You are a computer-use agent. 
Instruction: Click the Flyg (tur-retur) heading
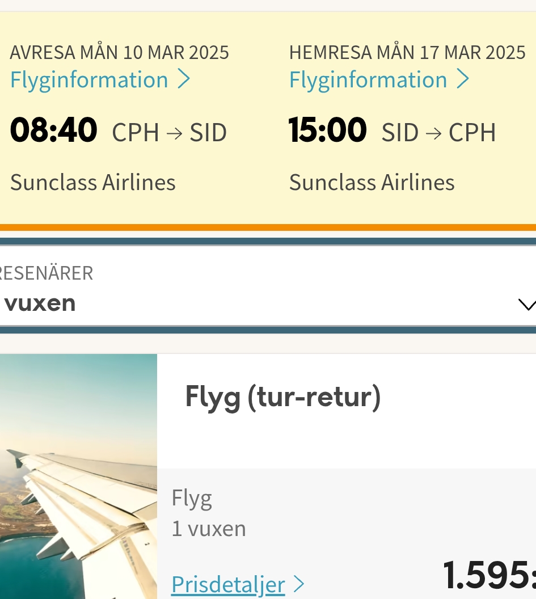(x=283, y=397)
